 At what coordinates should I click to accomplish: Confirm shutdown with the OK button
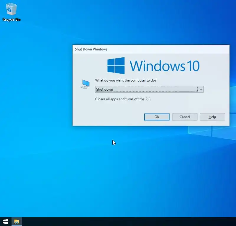click(157, 117)
